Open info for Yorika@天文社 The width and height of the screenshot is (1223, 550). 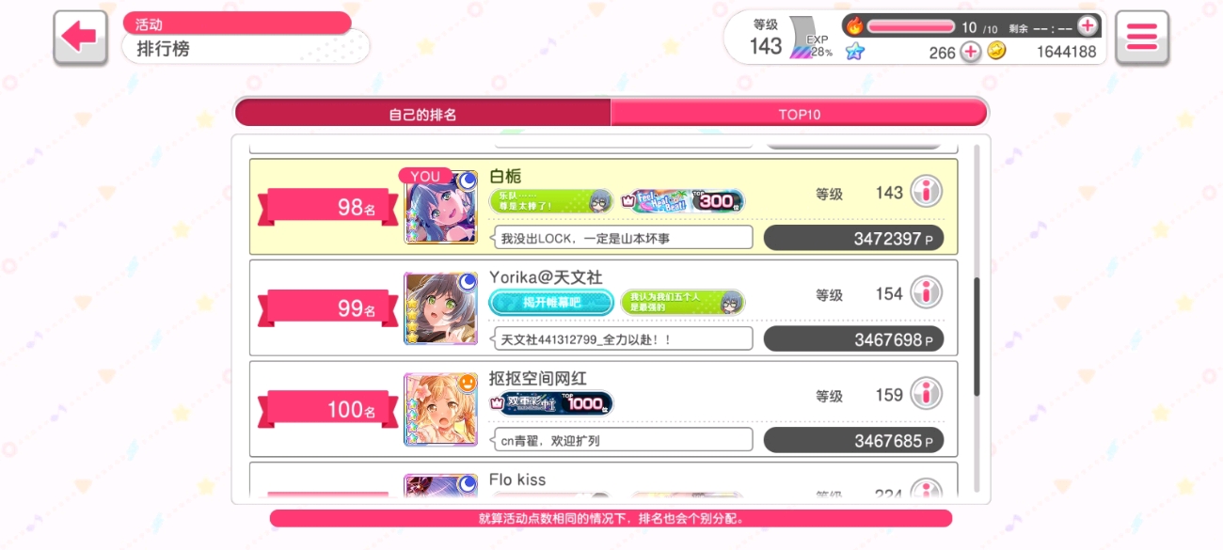point(927,293)
